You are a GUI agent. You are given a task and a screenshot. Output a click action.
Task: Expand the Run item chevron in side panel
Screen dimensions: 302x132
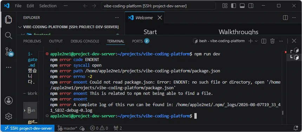(x=25, y=111)
